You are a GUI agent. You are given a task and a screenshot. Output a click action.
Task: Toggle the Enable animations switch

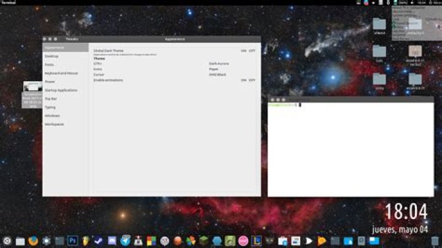(248, 80)
